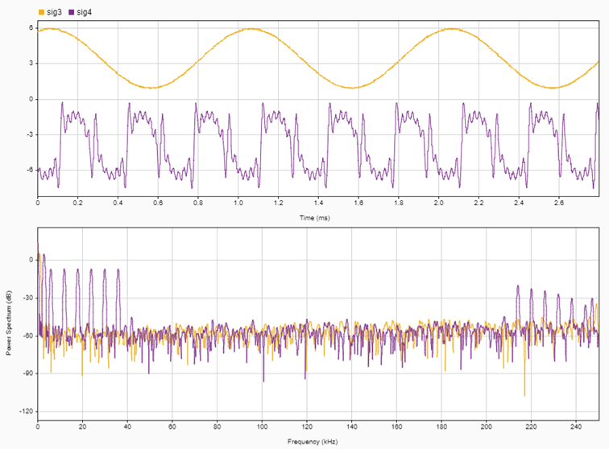Click the 240 tick on frequency axis
609x449 pixels.
[576, 427]
